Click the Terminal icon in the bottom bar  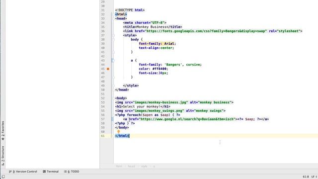point(44,172)
